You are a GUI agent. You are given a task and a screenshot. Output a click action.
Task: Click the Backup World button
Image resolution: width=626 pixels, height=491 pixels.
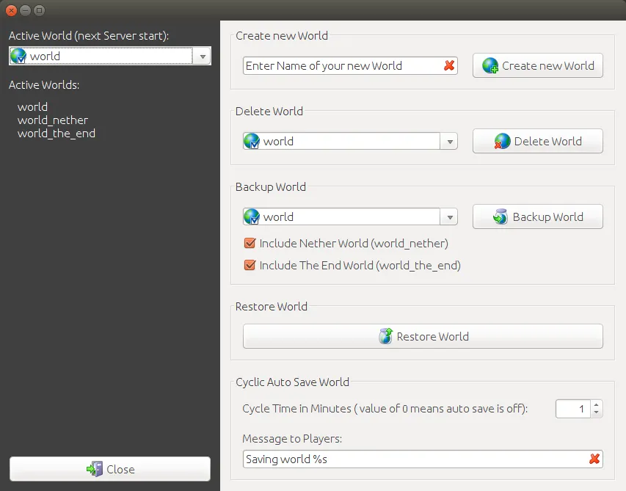click(537, 217)
